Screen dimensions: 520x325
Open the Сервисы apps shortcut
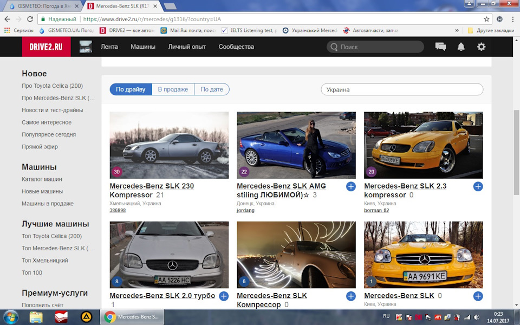click(x=18, y=30)
